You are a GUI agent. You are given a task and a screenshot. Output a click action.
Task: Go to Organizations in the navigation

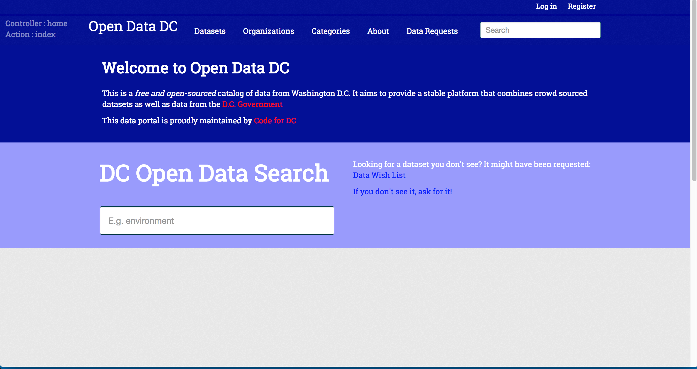click(x=268, y=31)
